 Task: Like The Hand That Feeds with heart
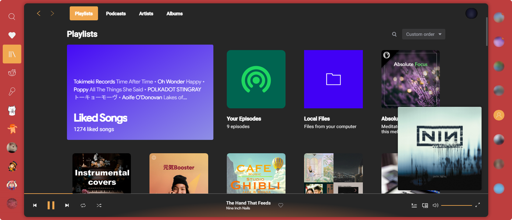[281, 205]
